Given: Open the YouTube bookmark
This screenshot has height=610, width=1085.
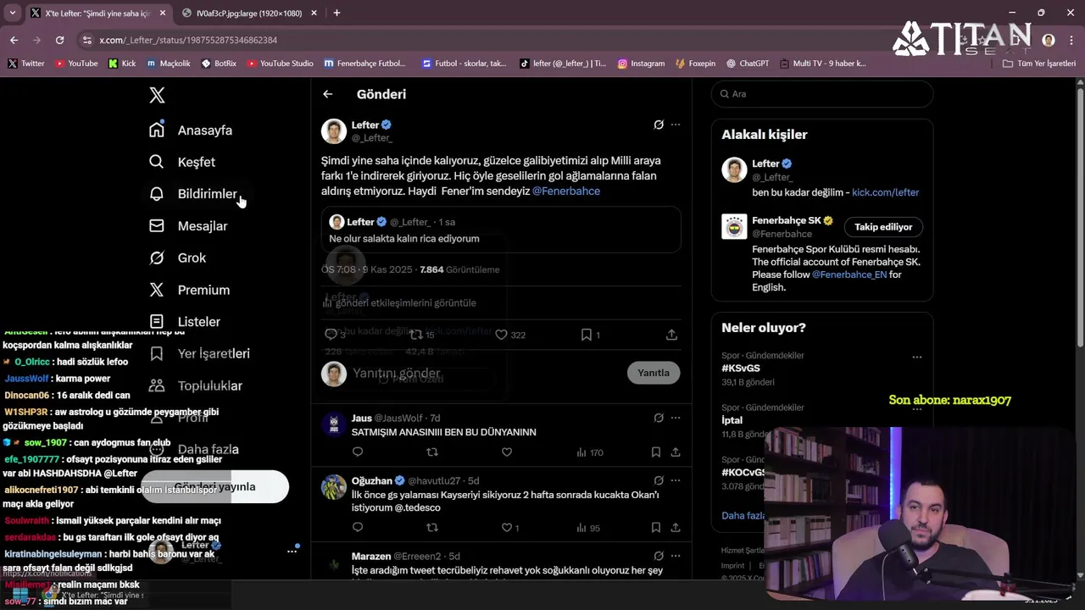Looking at the screenshot, I should tap(75, 64).
